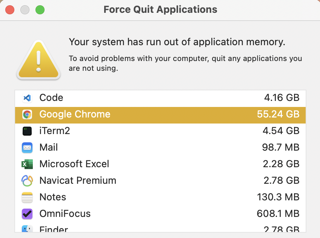Image resolution: width=320 pixels, height=238 pixels.
Task: Click the Google Chrome icon
Action: [x=27, y=114]
